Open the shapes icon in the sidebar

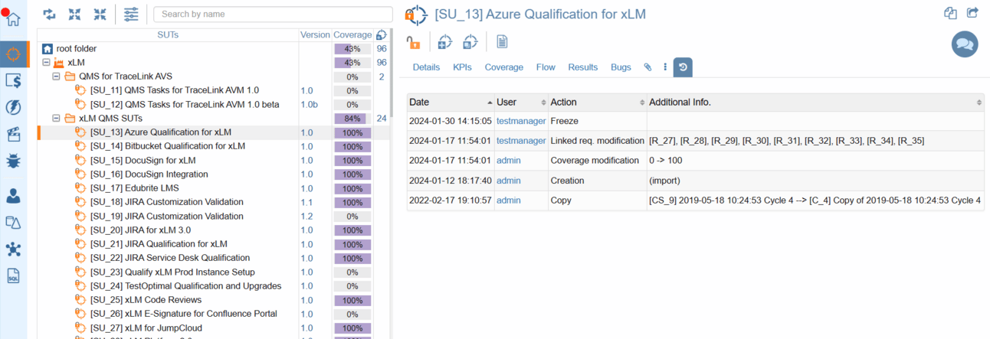13,223
